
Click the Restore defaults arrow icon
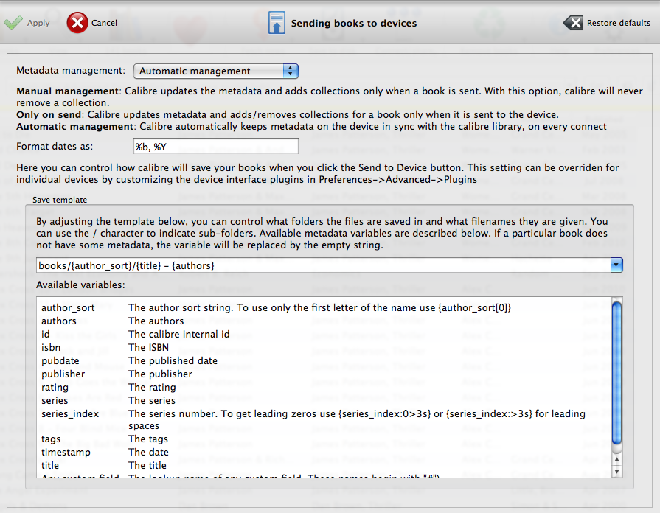[573, 23]
